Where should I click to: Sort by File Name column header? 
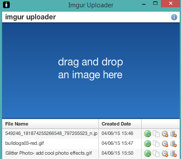50,124
